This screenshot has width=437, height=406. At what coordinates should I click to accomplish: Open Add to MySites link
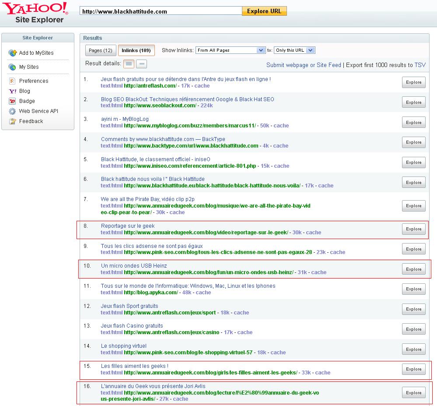[36, 53]
